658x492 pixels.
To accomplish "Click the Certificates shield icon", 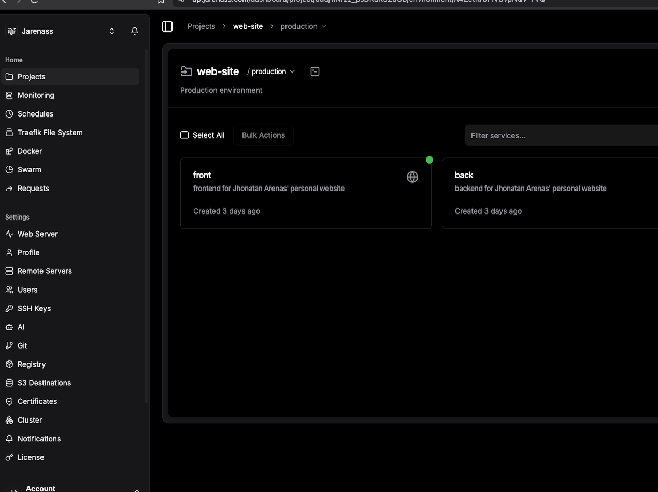I will coord(9,402).
